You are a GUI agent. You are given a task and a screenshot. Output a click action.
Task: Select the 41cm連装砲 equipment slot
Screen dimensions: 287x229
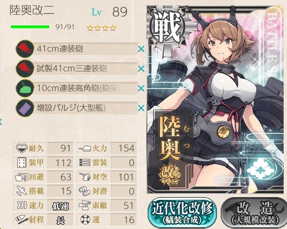point(86,49)
